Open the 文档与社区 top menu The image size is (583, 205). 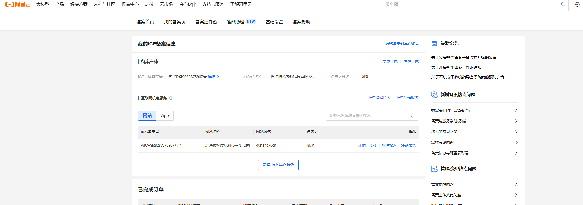(x=104, y=4)
